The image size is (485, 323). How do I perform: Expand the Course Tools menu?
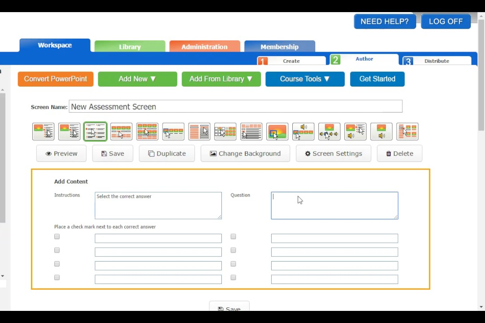304,79
